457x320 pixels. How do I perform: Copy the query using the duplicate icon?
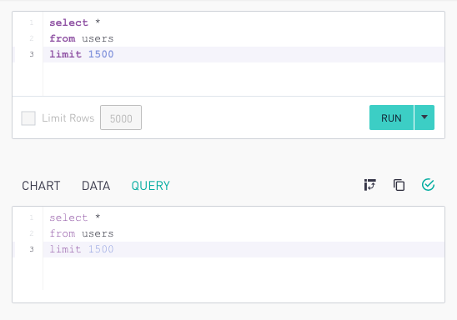coord(399,185)
